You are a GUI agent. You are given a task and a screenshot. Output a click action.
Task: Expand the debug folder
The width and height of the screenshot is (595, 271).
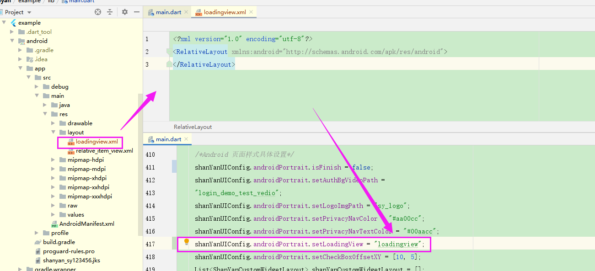37,87
